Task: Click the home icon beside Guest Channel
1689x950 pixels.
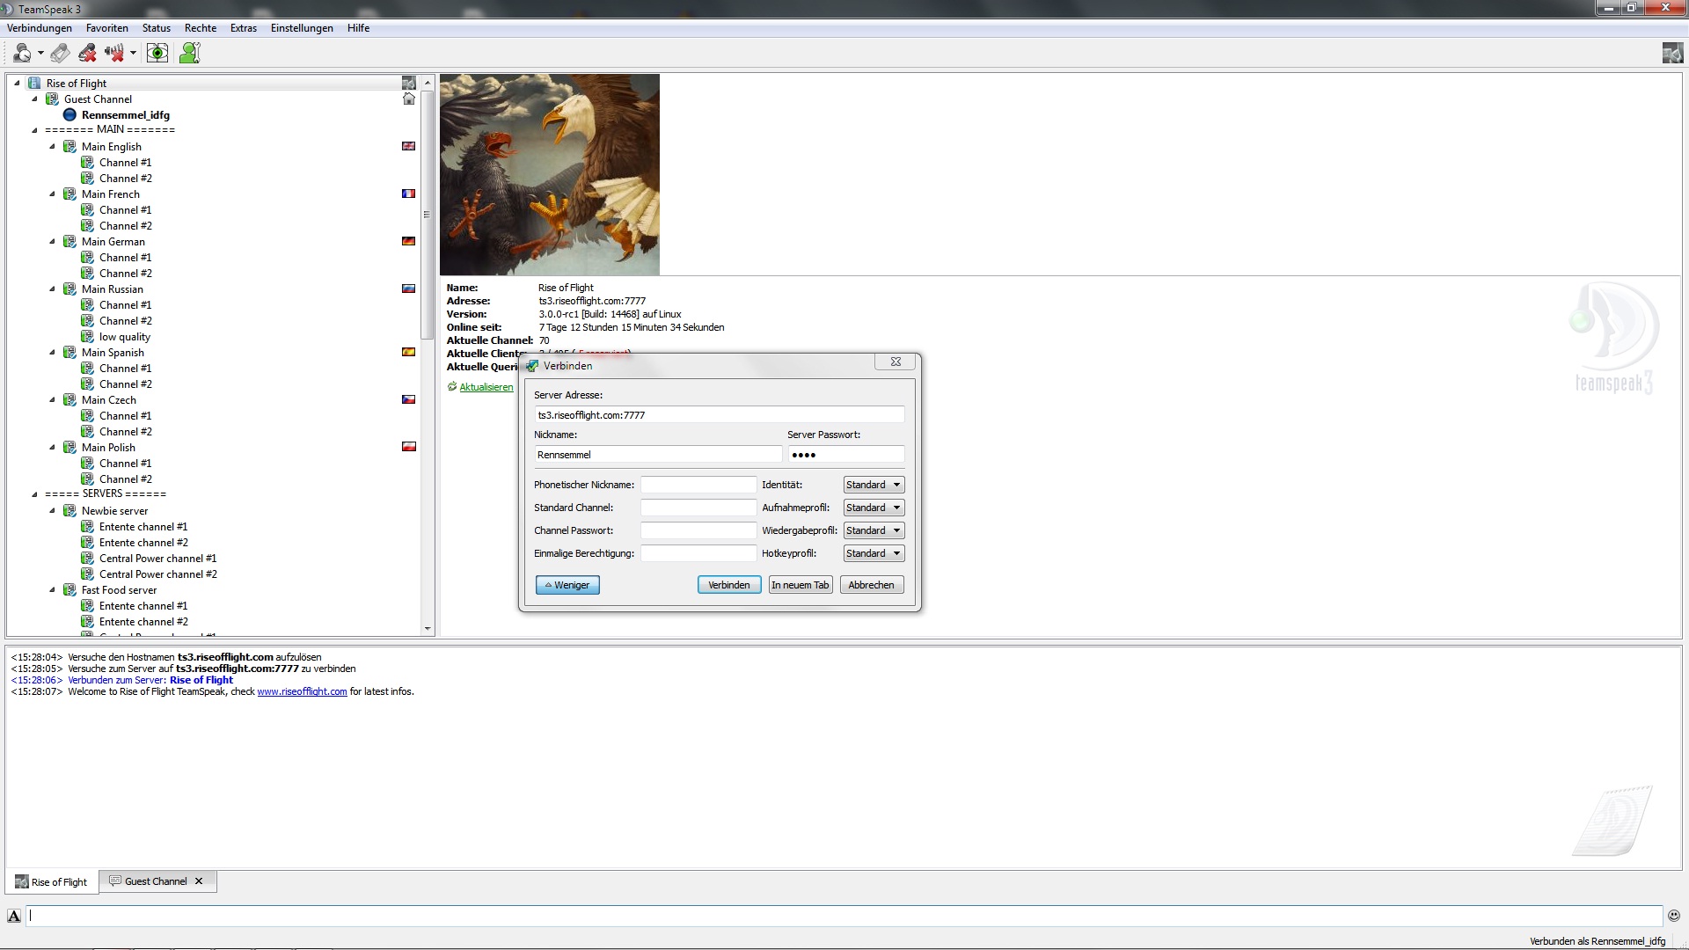Action: tap(408, 99)
